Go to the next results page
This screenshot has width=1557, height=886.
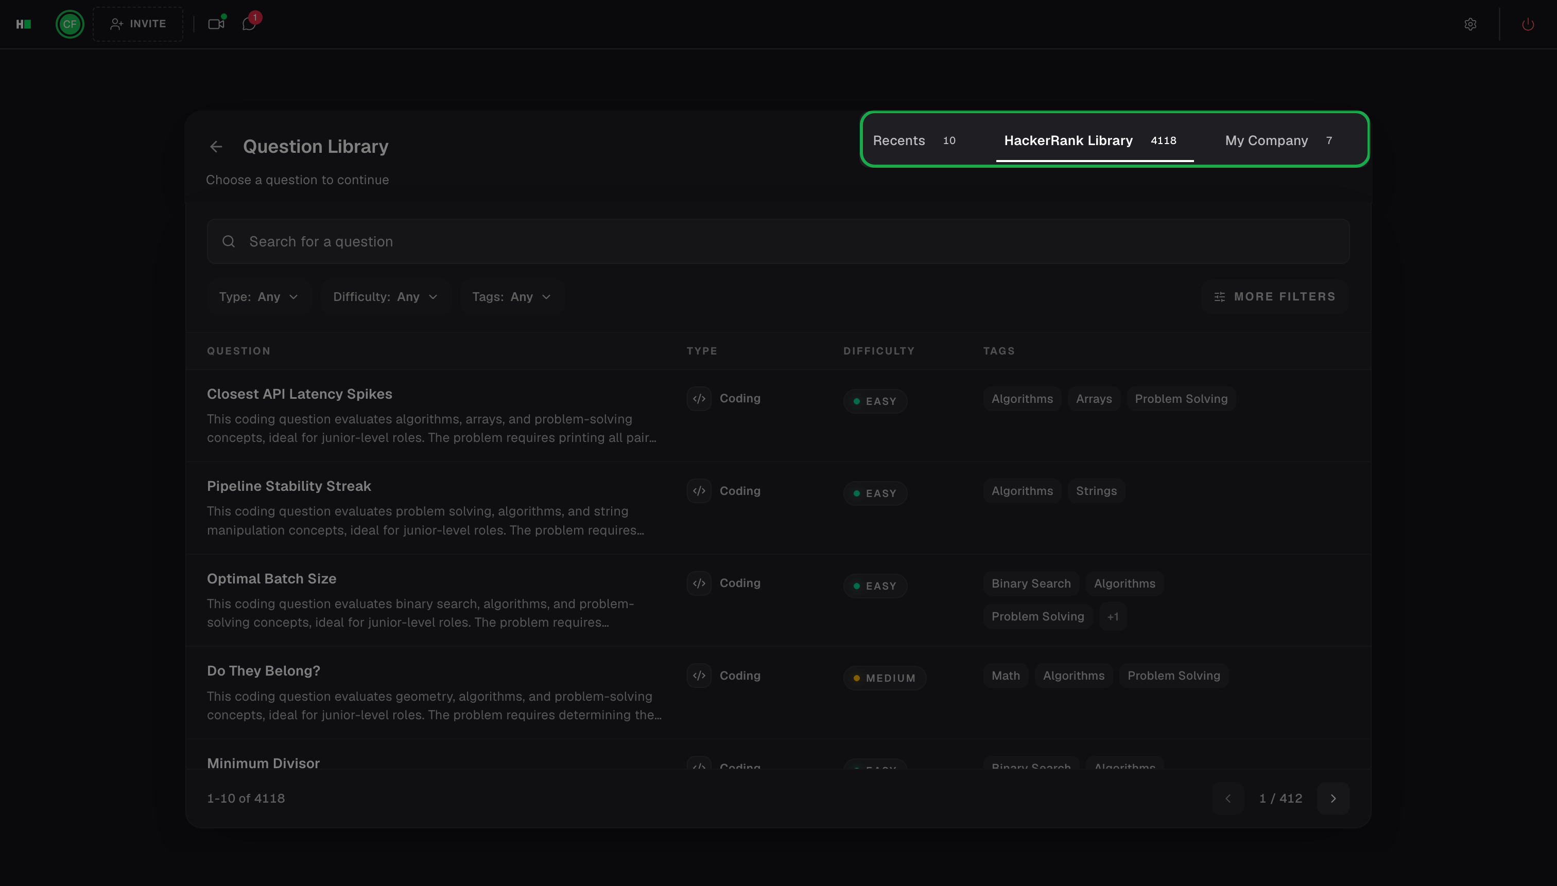[1333, 799]
